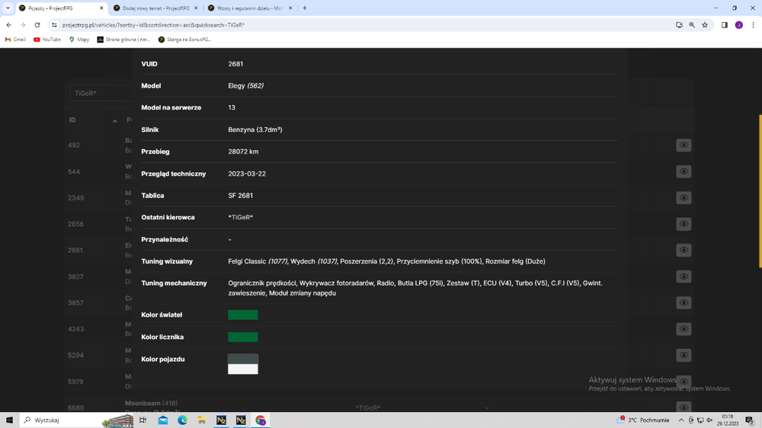
Task: View site information icon in address bar
Action: [54, 25]
